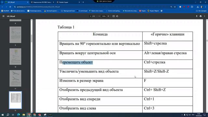Show hidden system tray icons
Screen dimensions: 208x117
coord(182,115)
